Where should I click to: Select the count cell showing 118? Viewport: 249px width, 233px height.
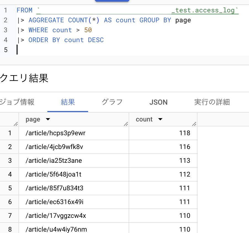(x=185, y=133)
